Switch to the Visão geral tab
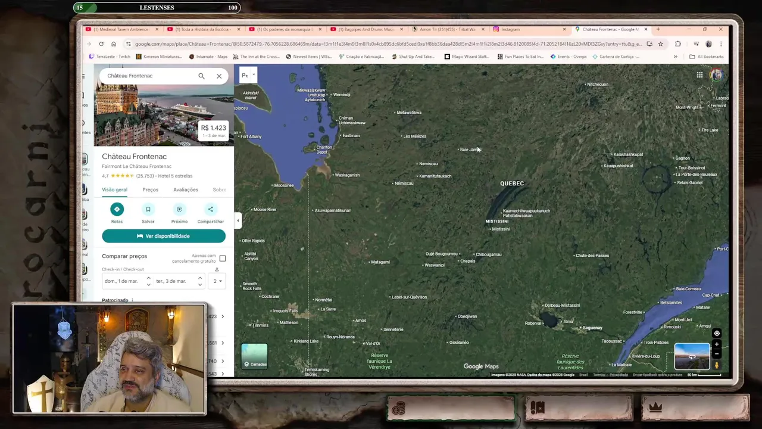 (x=114, y=189)
